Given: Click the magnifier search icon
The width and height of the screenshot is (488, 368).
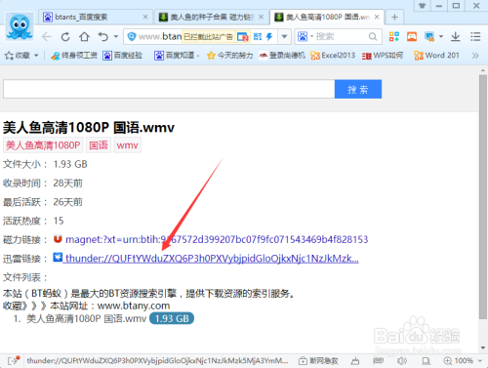Looking at the screenshot, I should pyautogui.click(x=373, y=37).
